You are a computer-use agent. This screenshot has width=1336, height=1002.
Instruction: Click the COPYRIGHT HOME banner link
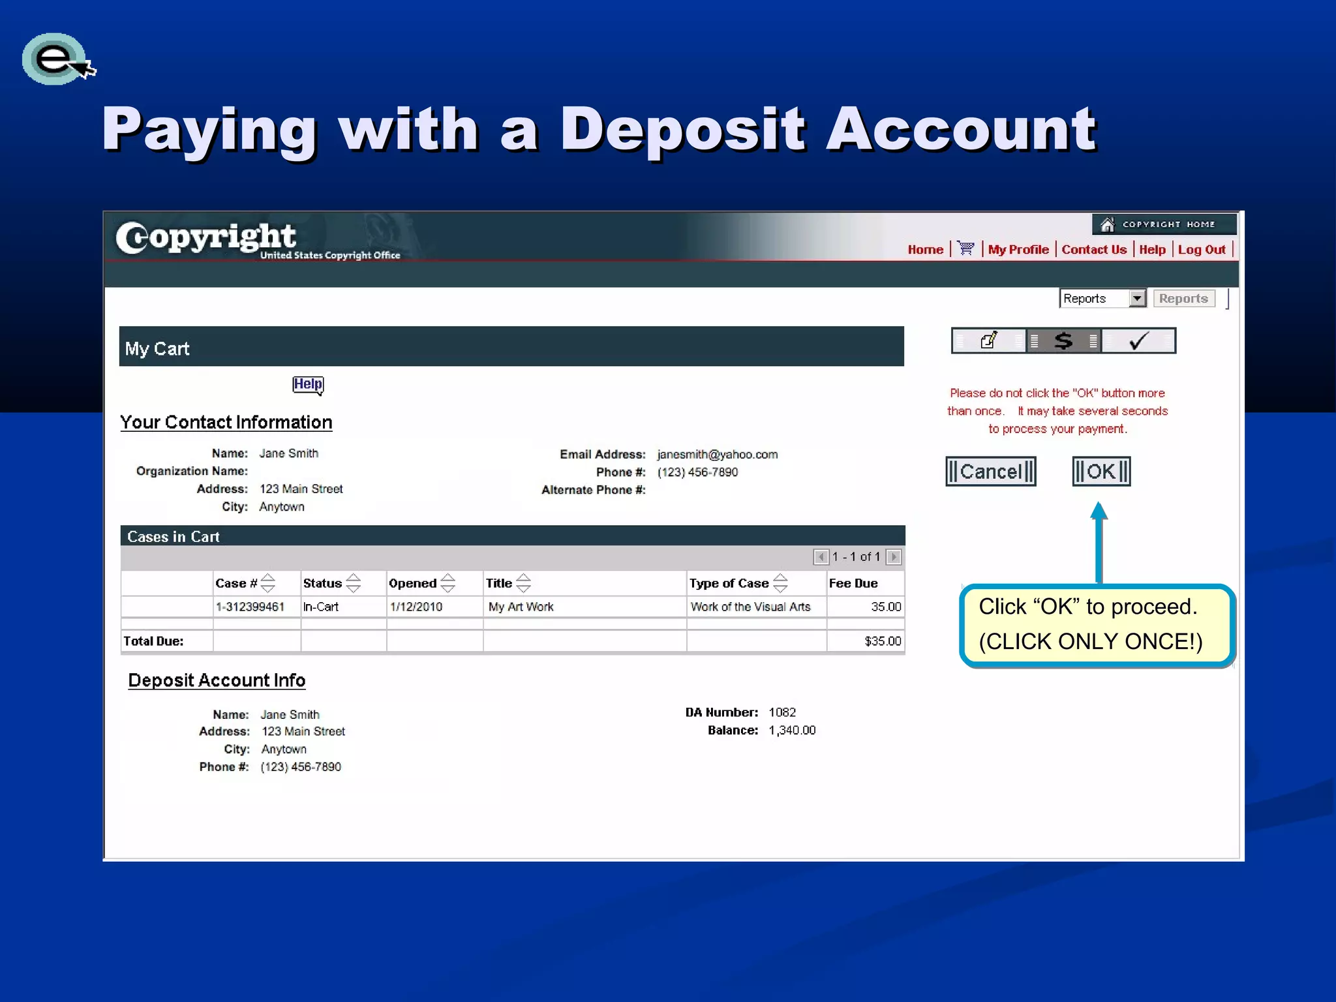pyautogui.click(x=1164, y=224)
